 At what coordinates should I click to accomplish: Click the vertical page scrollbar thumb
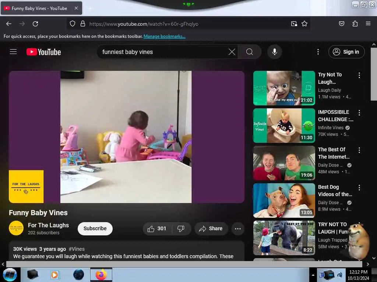[373, 74]
